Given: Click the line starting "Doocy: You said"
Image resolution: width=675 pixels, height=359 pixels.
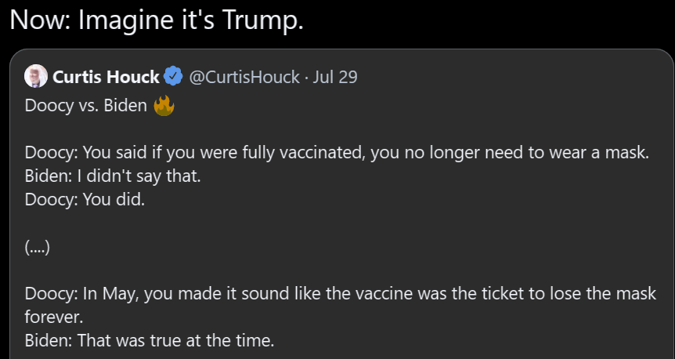Looking at the screenshot, I should coord(337,153).
